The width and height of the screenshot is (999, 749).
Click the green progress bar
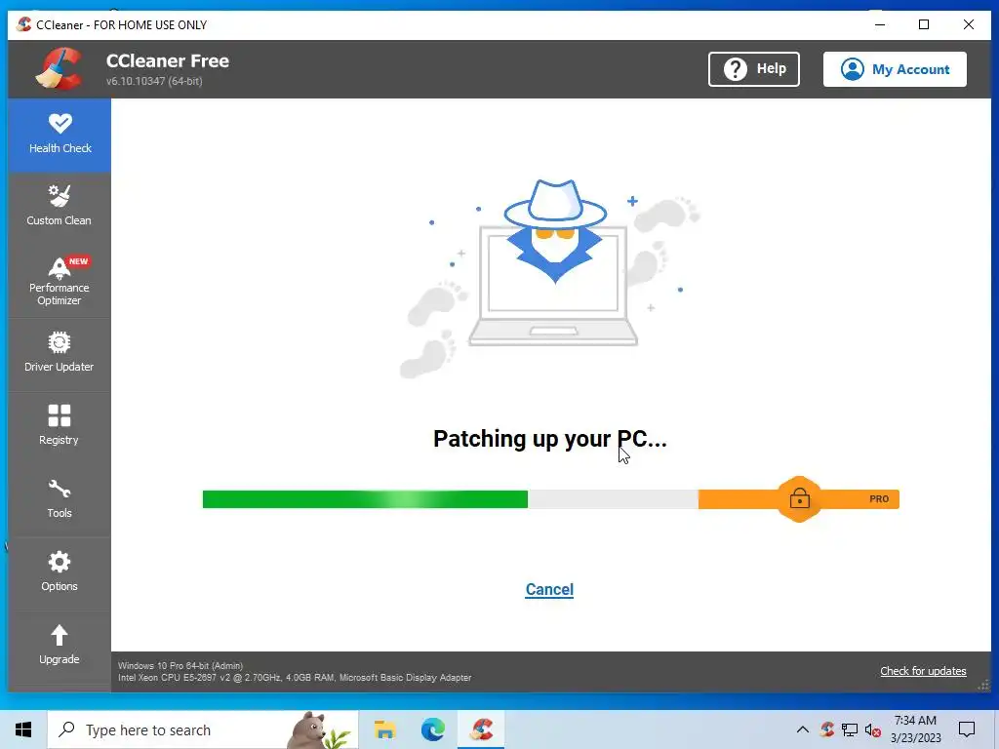(365, 498)
